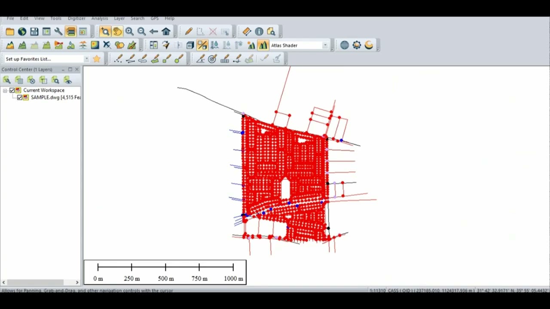Select the create point feature pencil tool
This screenshot has width=550, height=309.
click(x=119, y=59)
